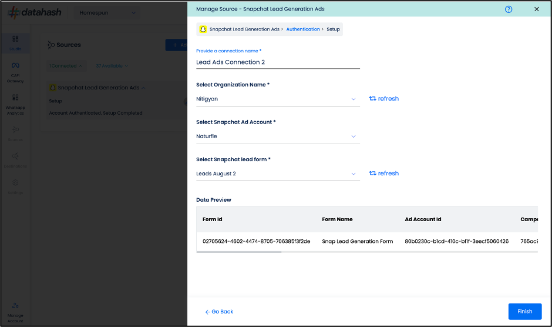The width and height of the screenshot is (552, 327).
Task: Click the Form Name column header
Action: [x=337, y=219]
